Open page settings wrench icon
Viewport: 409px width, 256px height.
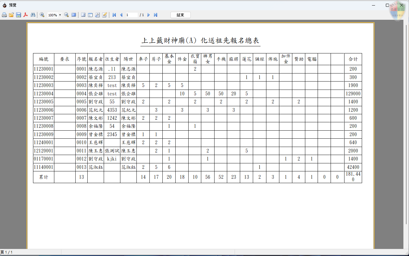point(97,15)
